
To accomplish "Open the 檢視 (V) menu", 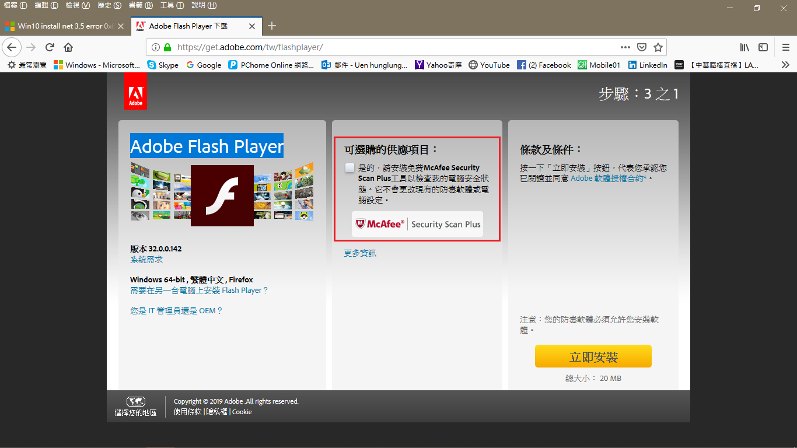I will tap(78, 5).
